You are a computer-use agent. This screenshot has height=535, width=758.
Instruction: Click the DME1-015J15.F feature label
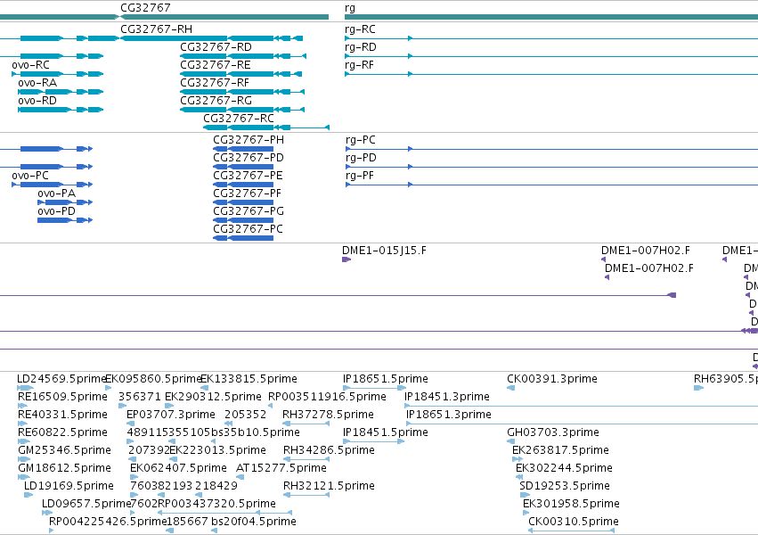(384, 251)
